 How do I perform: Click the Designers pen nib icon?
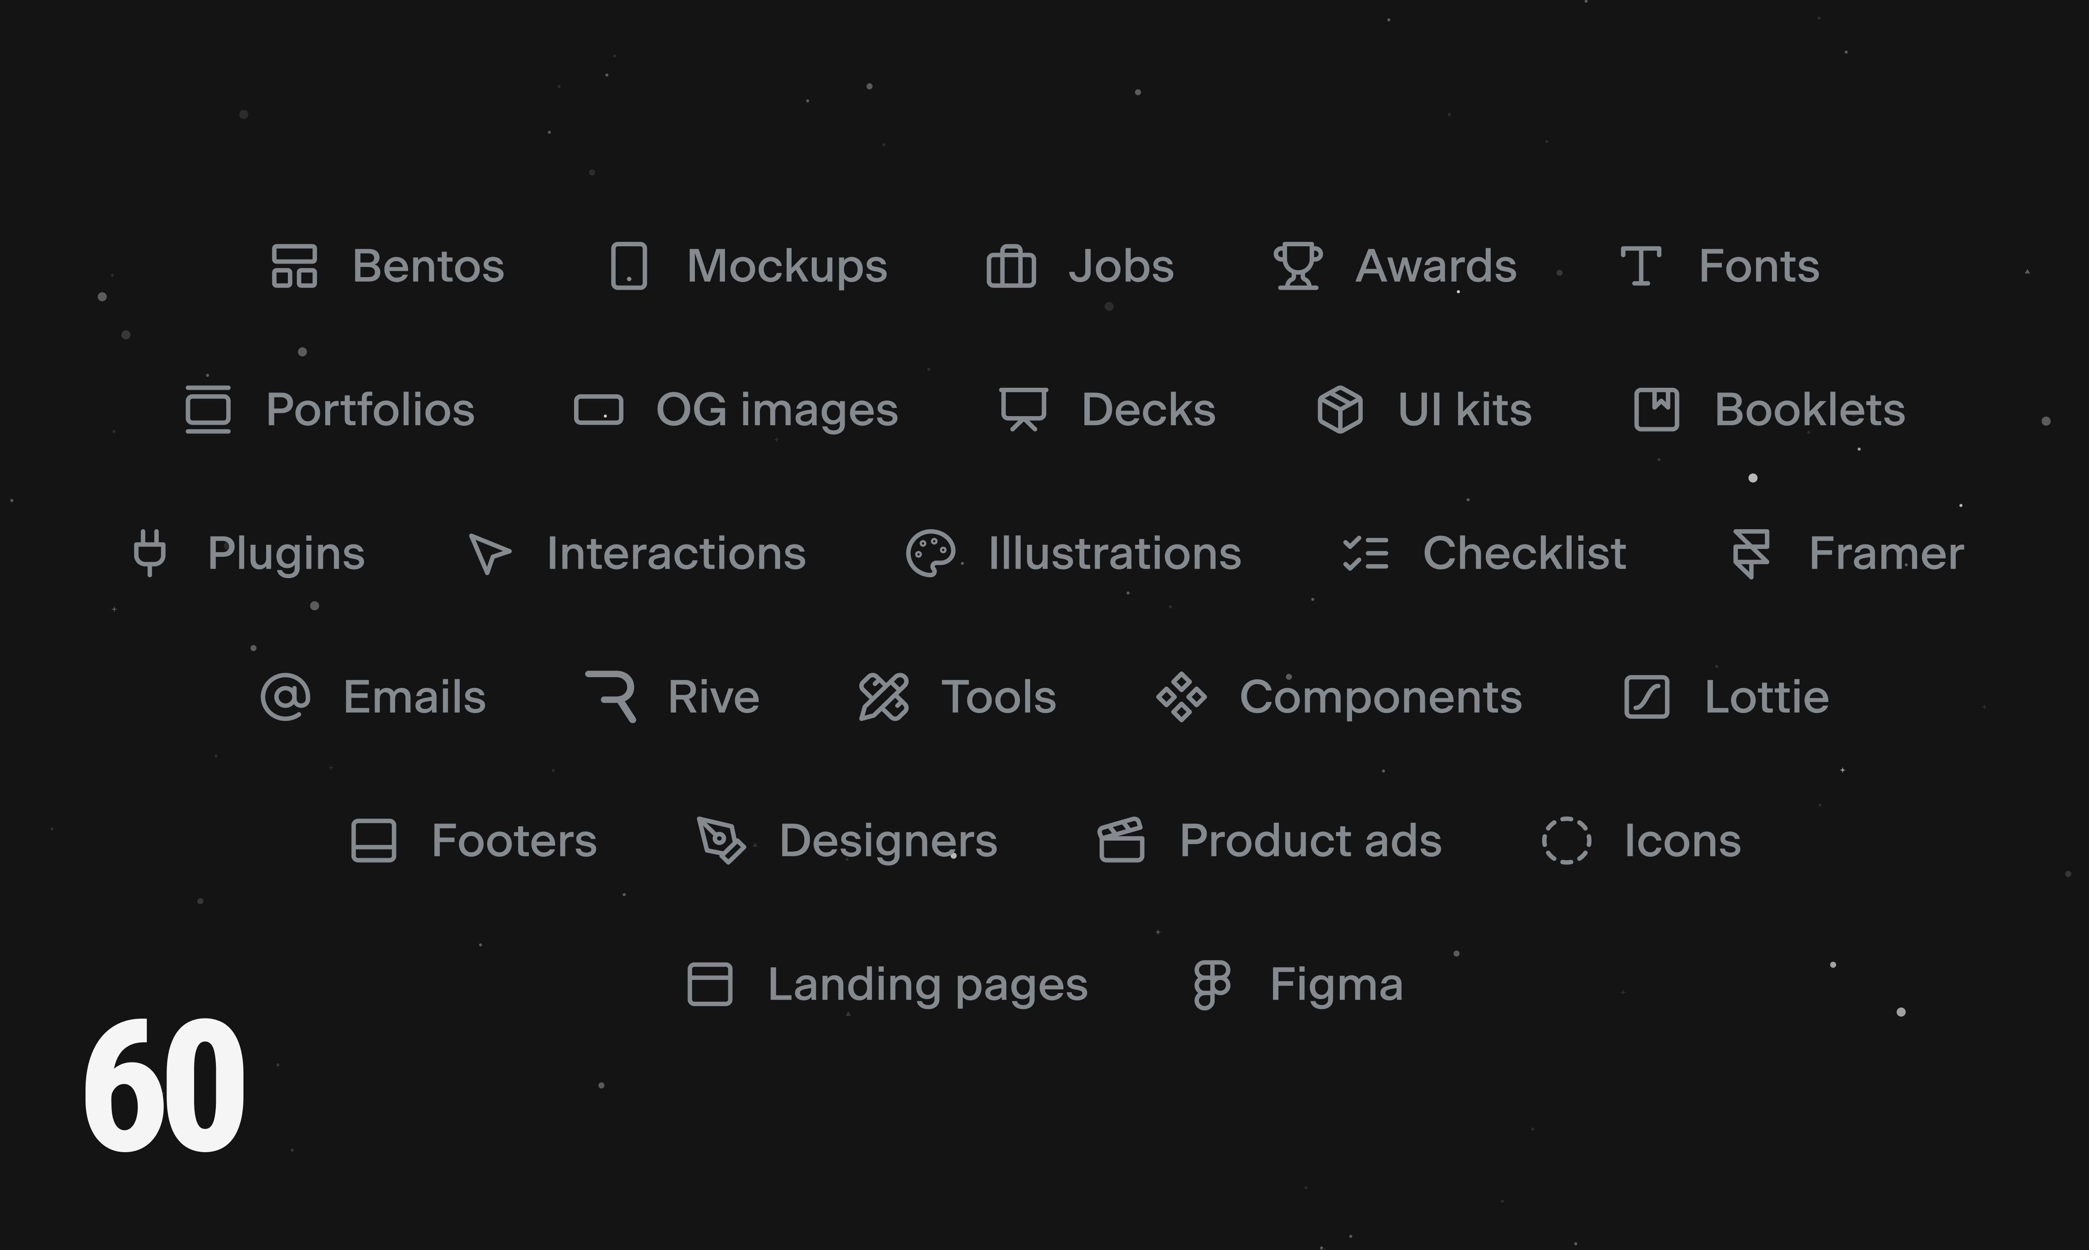coord(721,840)
